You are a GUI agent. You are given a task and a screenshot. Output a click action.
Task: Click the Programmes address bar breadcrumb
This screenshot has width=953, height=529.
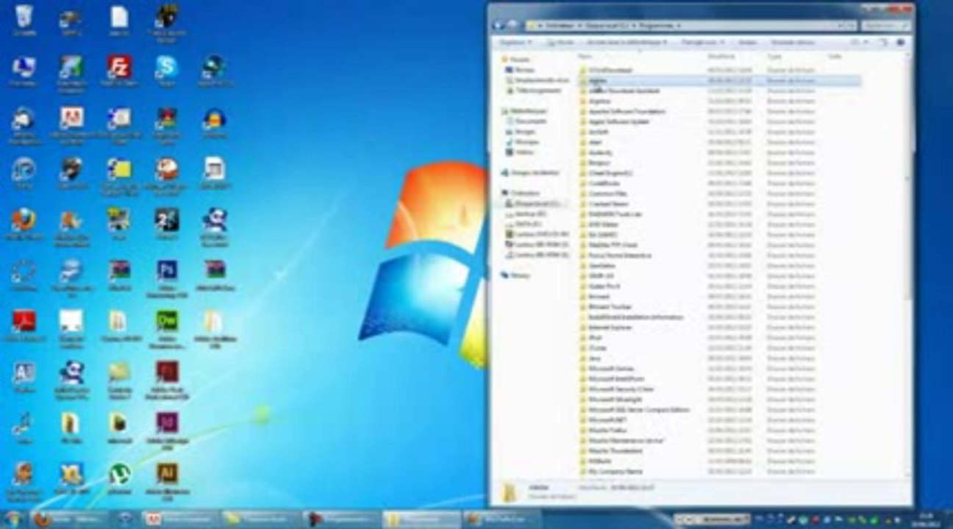pyautogui.click(x=656, y=25)
